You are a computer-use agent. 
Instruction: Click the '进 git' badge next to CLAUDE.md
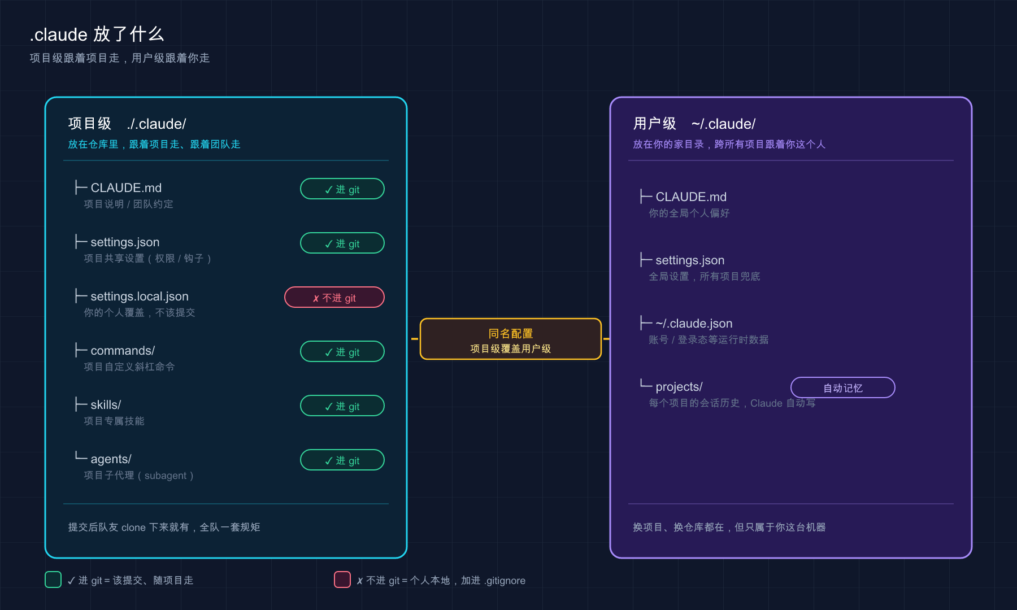(342, 189)
